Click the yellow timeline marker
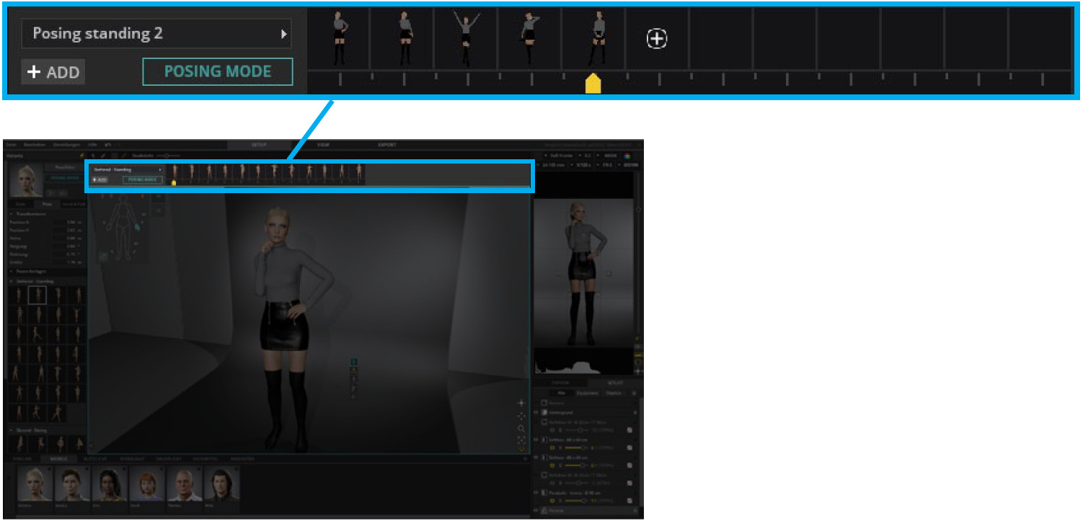The width and height of the screenshot is (1083, 521). coord(593,85)
